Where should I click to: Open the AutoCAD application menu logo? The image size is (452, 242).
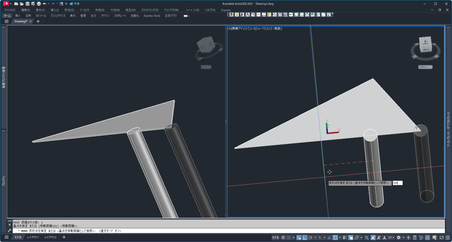(x=6, y=4)
